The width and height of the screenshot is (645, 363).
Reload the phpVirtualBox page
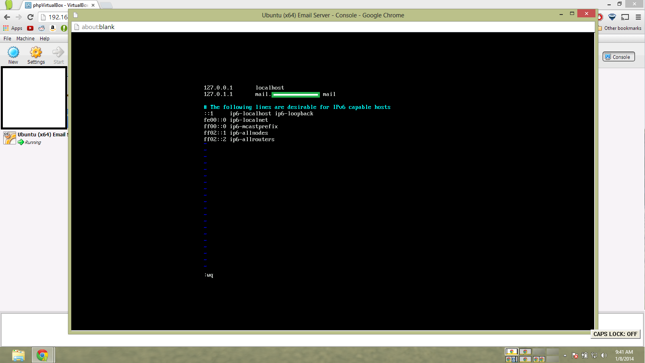[30, 17]
